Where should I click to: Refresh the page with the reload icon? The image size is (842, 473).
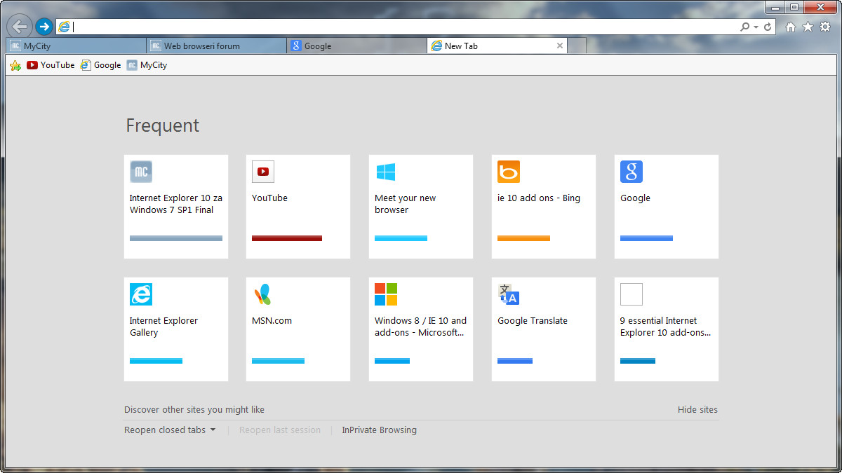(768, 27)
